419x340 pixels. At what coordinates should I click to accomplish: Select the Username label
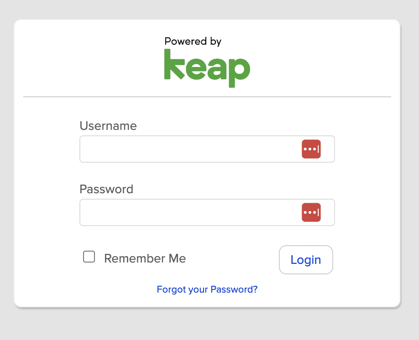tap(108, 126)
